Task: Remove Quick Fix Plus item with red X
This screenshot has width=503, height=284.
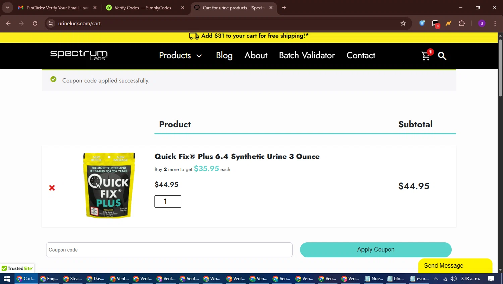Action: 52,188
